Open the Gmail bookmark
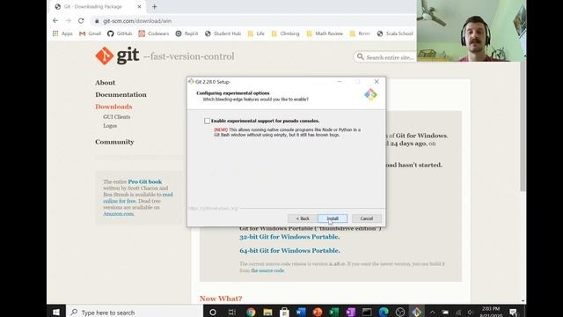Screen dimensions: 563x317 pos(90,33)
